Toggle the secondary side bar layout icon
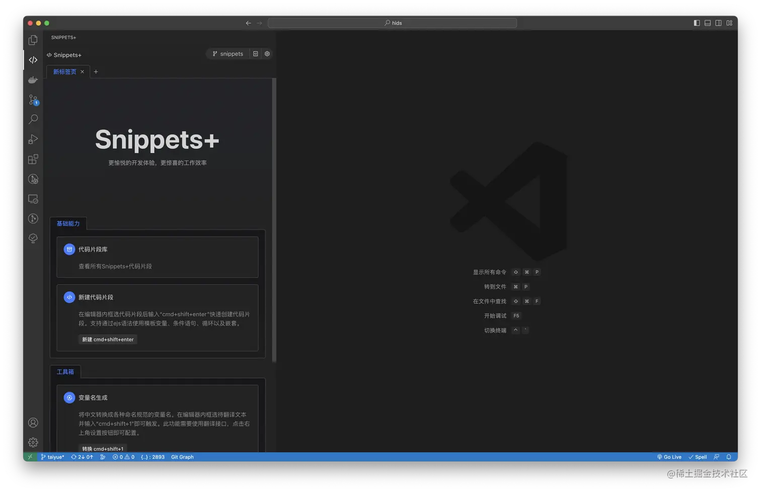The height and width of the screenshot is (492, 761). click(x=719, y=23)
